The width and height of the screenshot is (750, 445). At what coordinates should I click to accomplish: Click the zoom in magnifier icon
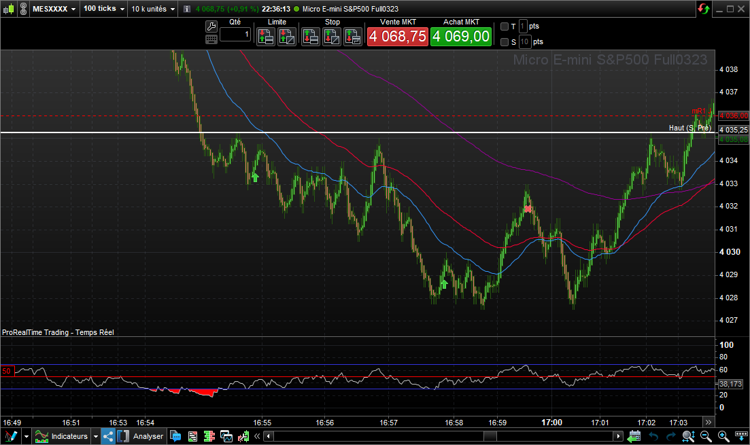(723, 436)
